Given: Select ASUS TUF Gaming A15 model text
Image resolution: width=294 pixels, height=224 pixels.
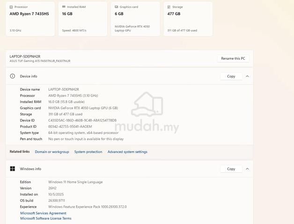Looking at the screenshot, I should point(40,61).
